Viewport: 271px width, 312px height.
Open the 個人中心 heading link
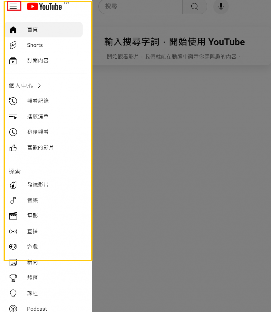pyautogui.click(x=21, y=86)
